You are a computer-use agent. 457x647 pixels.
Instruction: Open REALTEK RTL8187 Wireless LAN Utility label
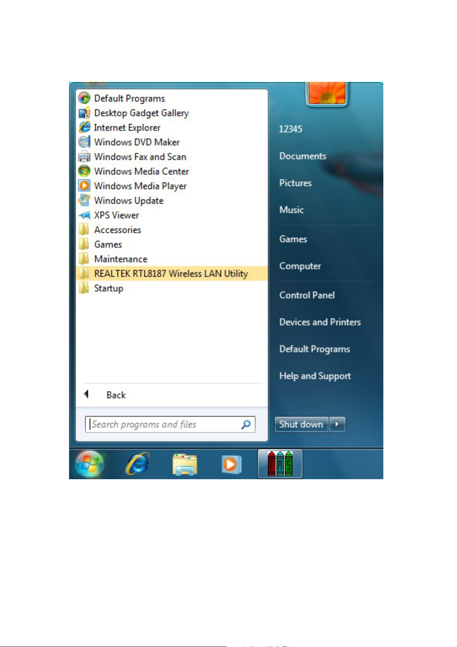pos(171,273)
